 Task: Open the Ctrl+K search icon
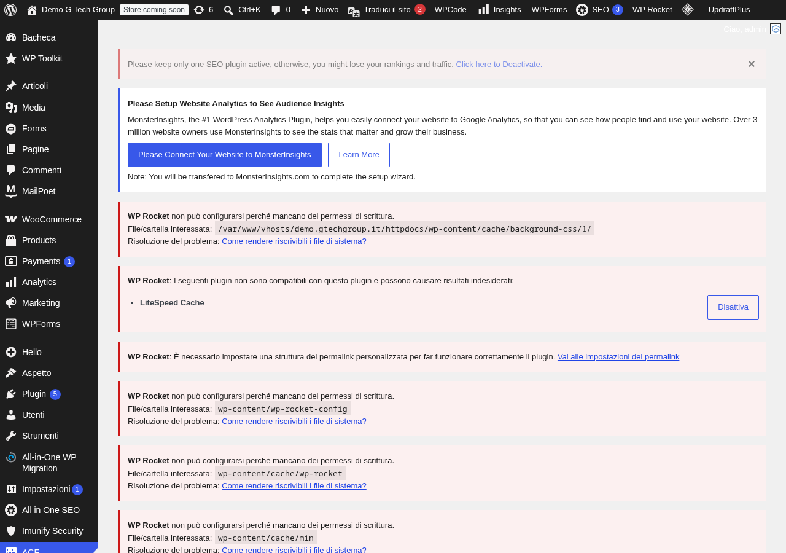pos(228,10)
